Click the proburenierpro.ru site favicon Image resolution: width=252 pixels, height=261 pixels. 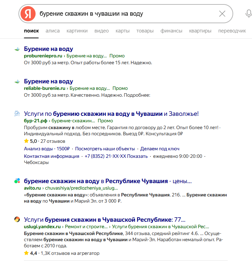(x=17, y=49)
